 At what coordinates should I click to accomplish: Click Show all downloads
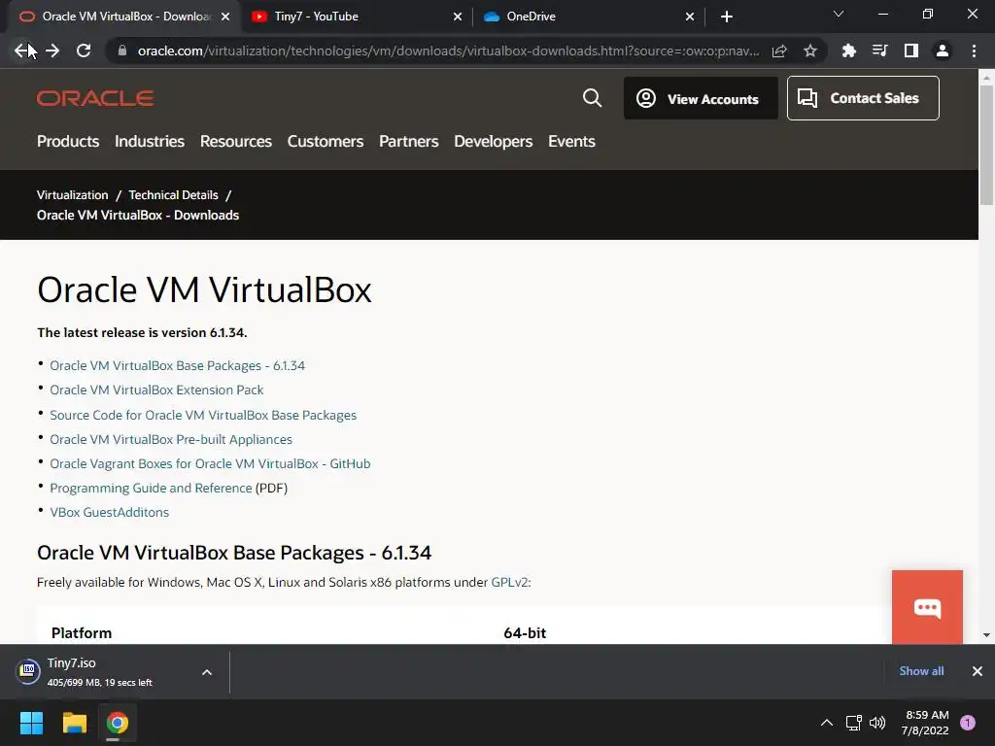pyautogui.click(x=921, y=671)
